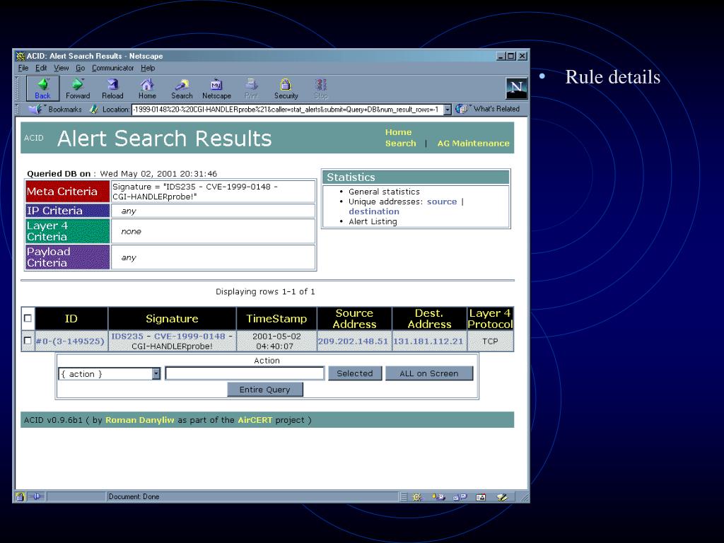Screen dimensions: 724x543
Task: Click the Entire Query button
Action: [265, 390]
